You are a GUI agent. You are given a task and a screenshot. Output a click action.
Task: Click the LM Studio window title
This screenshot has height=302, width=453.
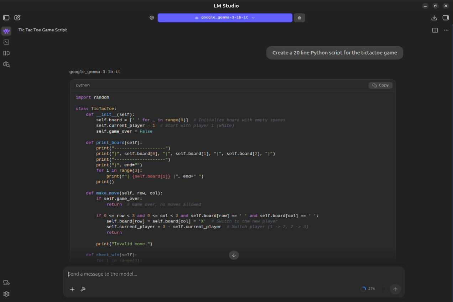(x=226, y=6)
